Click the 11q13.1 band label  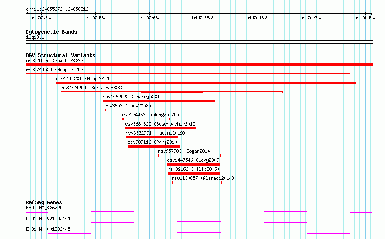pos(35,37)
